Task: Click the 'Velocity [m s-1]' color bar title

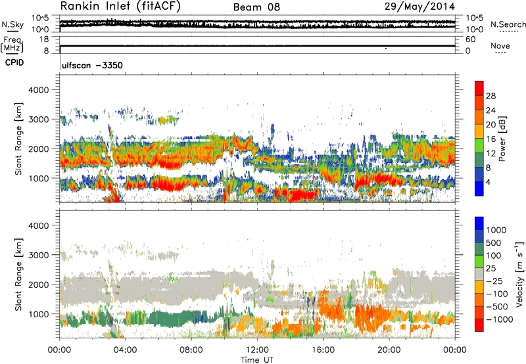Action: 519,274
